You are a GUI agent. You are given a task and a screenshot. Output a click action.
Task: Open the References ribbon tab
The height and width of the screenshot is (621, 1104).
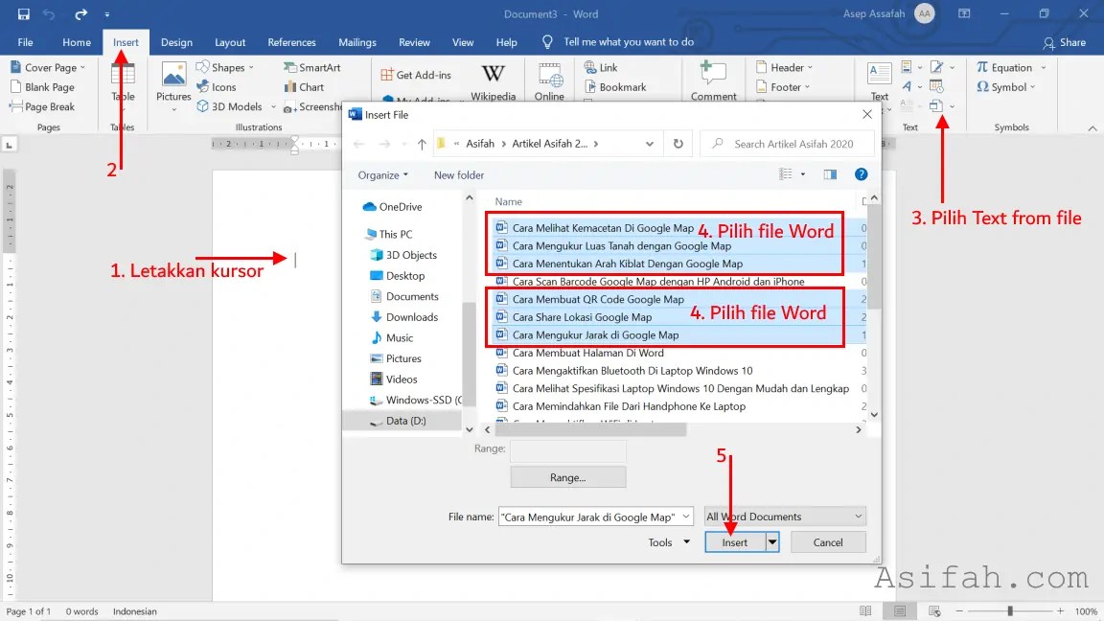(291, 42)
